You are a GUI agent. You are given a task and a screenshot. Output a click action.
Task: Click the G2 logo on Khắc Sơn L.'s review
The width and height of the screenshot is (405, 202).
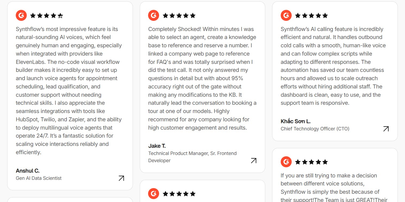click(286, 15)
